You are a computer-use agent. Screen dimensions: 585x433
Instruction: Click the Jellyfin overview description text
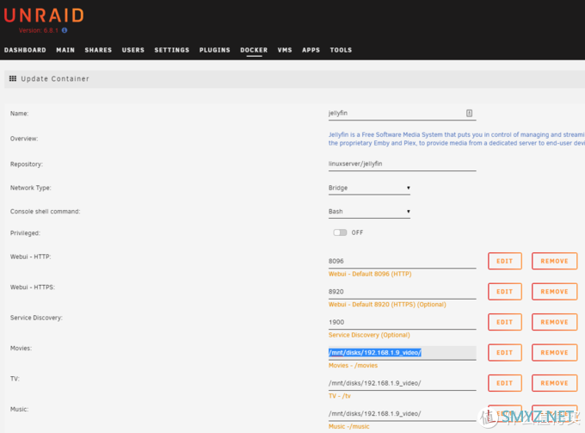[456, 139]
